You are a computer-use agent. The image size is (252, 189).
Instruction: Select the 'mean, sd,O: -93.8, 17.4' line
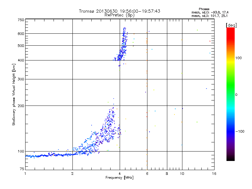[210, 12]
